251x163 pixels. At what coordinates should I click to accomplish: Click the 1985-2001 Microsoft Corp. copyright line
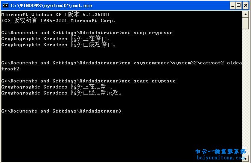point(58,21)
